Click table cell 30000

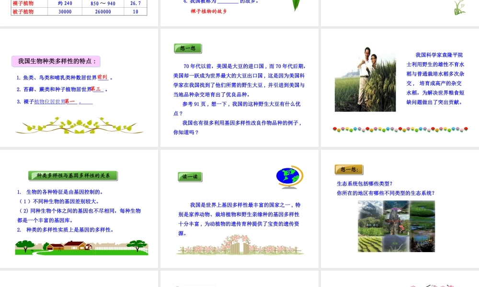point(65,11)
